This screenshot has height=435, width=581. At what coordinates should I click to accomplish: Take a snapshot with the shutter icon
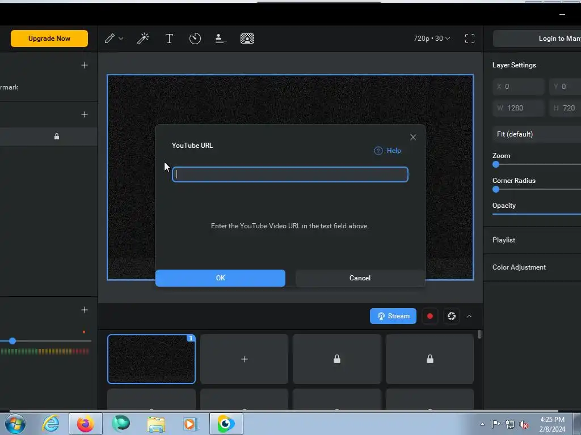451,316
